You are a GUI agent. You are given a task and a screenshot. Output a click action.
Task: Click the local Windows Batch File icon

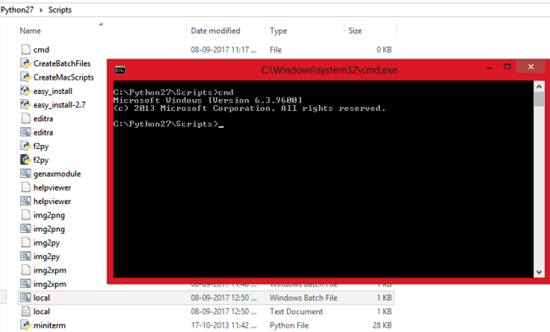click(x=25, y=297)
